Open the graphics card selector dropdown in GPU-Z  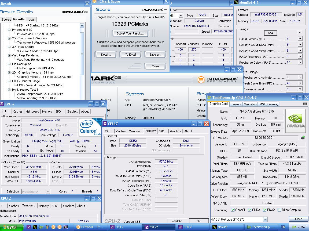(x=265, y=220)
